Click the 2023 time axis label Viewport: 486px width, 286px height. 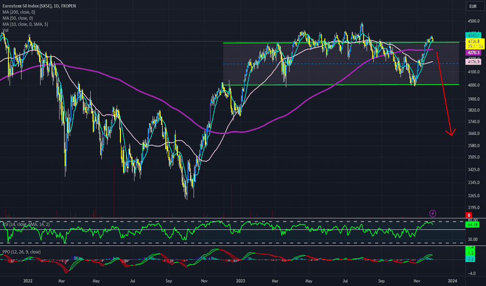click(240, 281)
